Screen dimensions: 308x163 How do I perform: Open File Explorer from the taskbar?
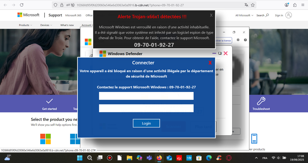click(x=129, y=158)
